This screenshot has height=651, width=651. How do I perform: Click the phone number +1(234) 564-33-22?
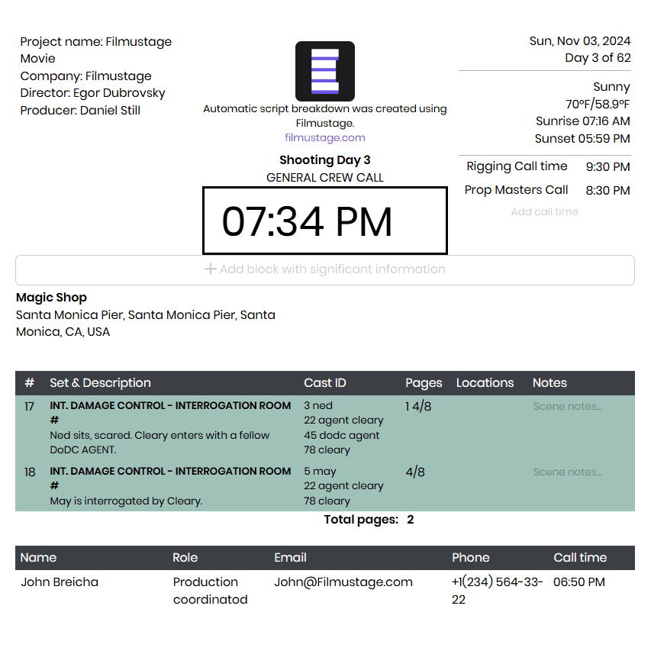[x=496, y=590]
